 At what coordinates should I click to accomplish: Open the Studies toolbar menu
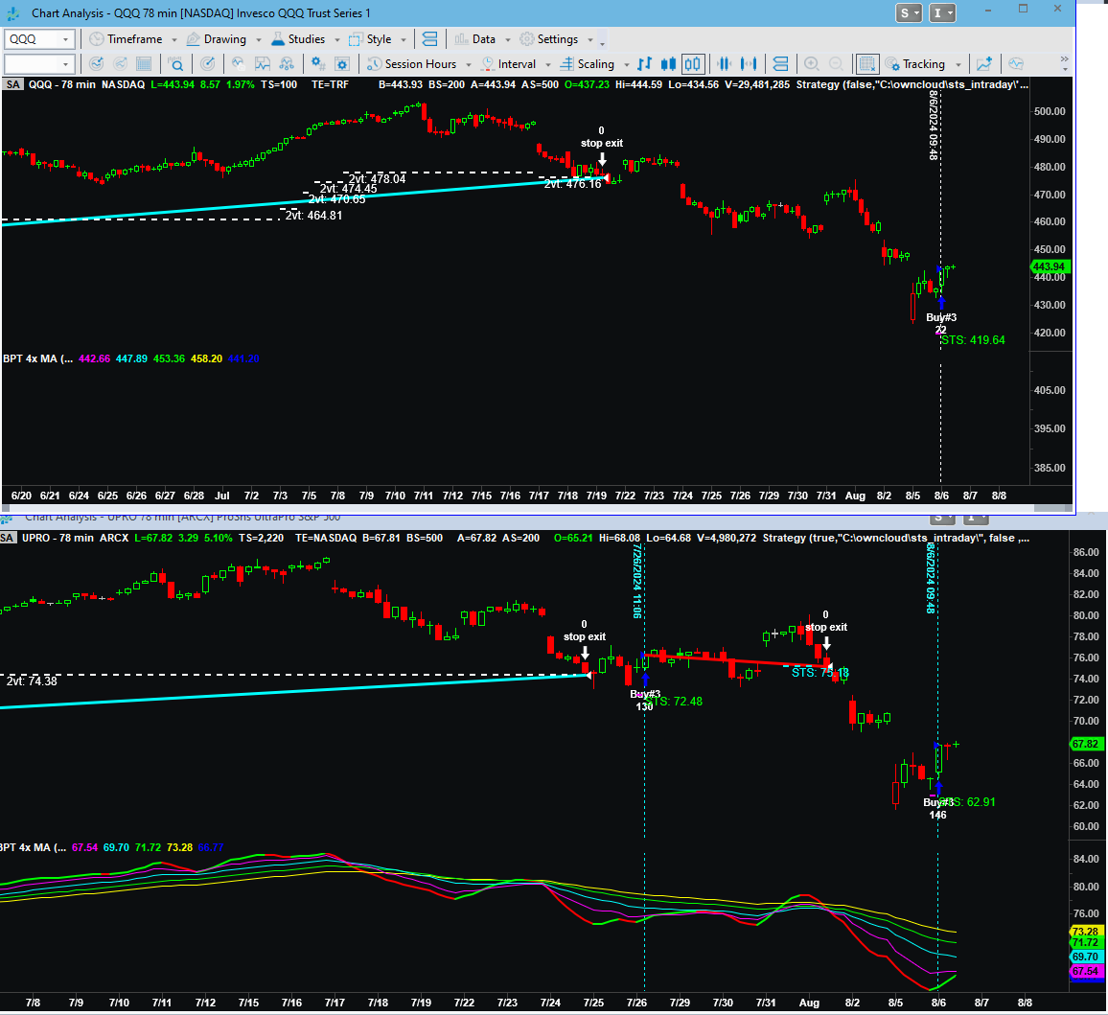pyautogui.click(x=297, y=39)
